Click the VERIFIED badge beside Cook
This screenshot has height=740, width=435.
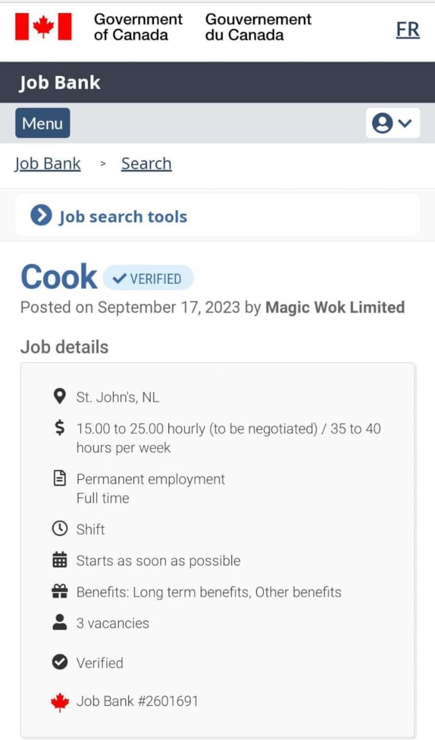[148, 278]
